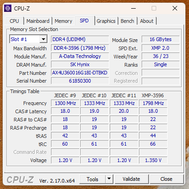
Task: Click the 1.350 V XMP voltage cell
Action: [153, 160]
